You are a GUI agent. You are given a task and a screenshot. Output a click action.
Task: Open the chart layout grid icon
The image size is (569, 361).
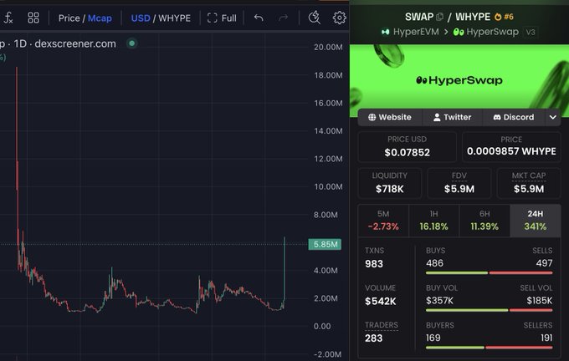33,18
